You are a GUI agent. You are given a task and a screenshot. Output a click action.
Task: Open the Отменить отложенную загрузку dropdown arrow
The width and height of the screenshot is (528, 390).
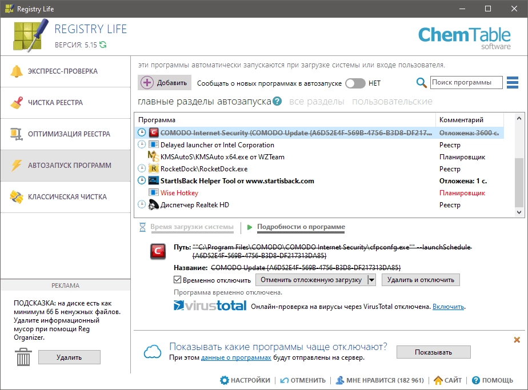click(371, 280)
